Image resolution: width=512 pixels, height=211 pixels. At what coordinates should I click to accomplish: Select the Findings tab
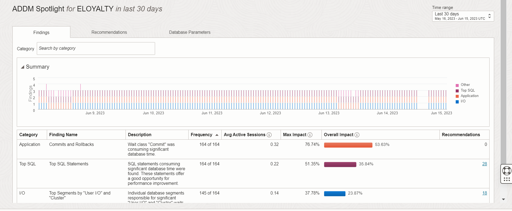coord(41,32)
